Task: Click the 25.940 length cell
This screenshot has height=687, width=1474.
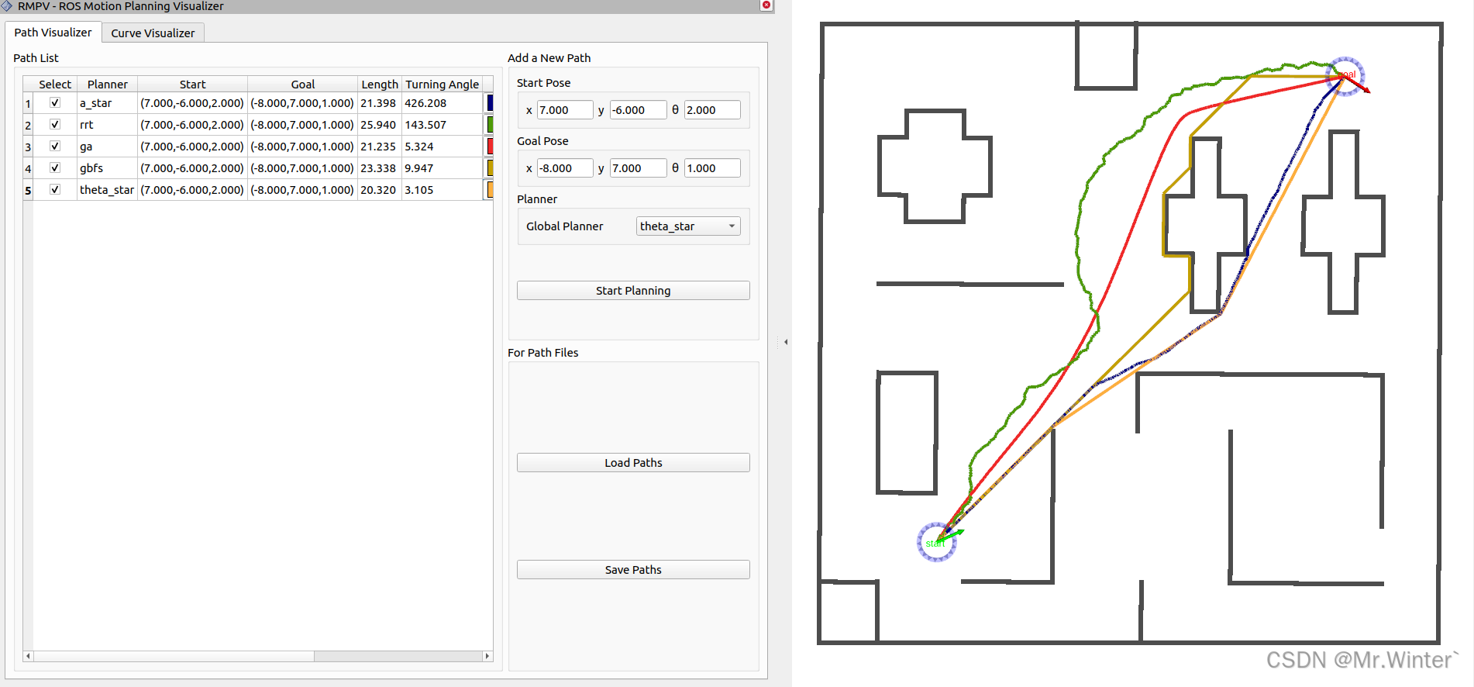Action: [x=380, y=124]
